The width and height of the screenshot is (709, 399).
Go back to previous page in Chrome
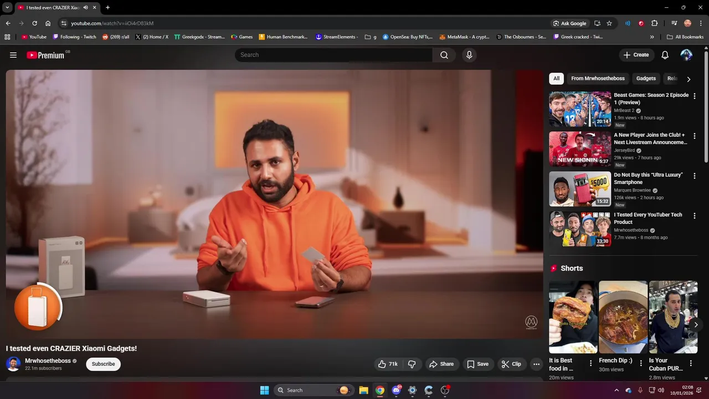click(x=8, y=23)
